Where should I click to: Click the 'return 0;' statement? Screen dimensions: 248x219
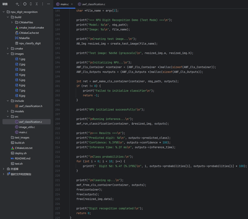84,213
